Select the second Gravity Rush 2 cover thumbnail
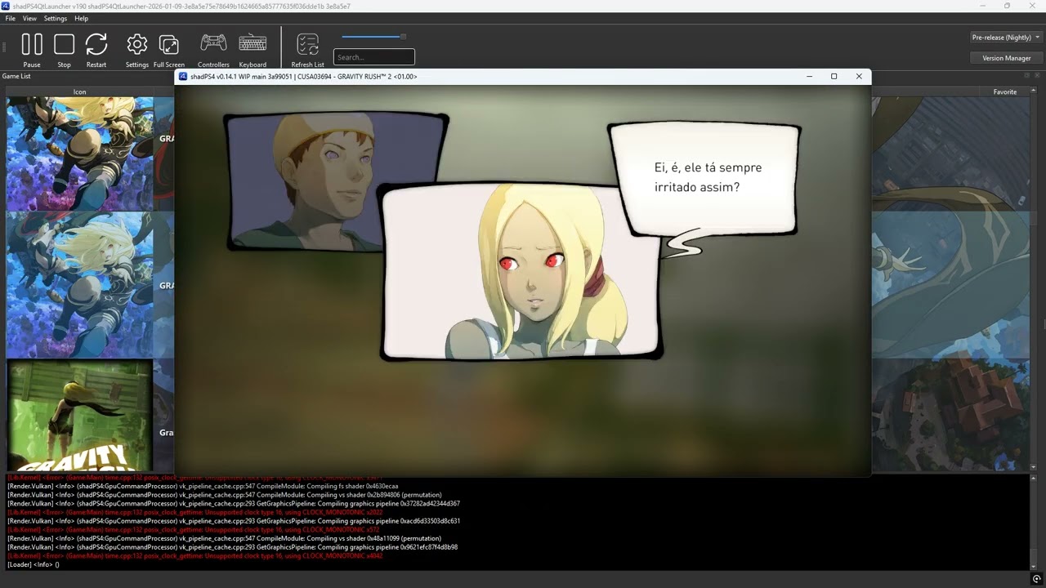The image size is (1046, 588). (x=80, y=285)
